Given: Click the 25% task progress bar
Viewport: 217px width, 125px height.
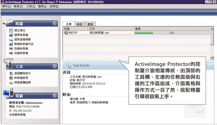Looking at the screenshot, I should pos(172,33).
